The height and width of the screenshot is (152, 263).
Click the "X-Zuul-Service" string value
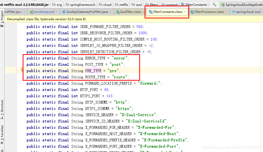pyautogui.click(x=138, y=115)
